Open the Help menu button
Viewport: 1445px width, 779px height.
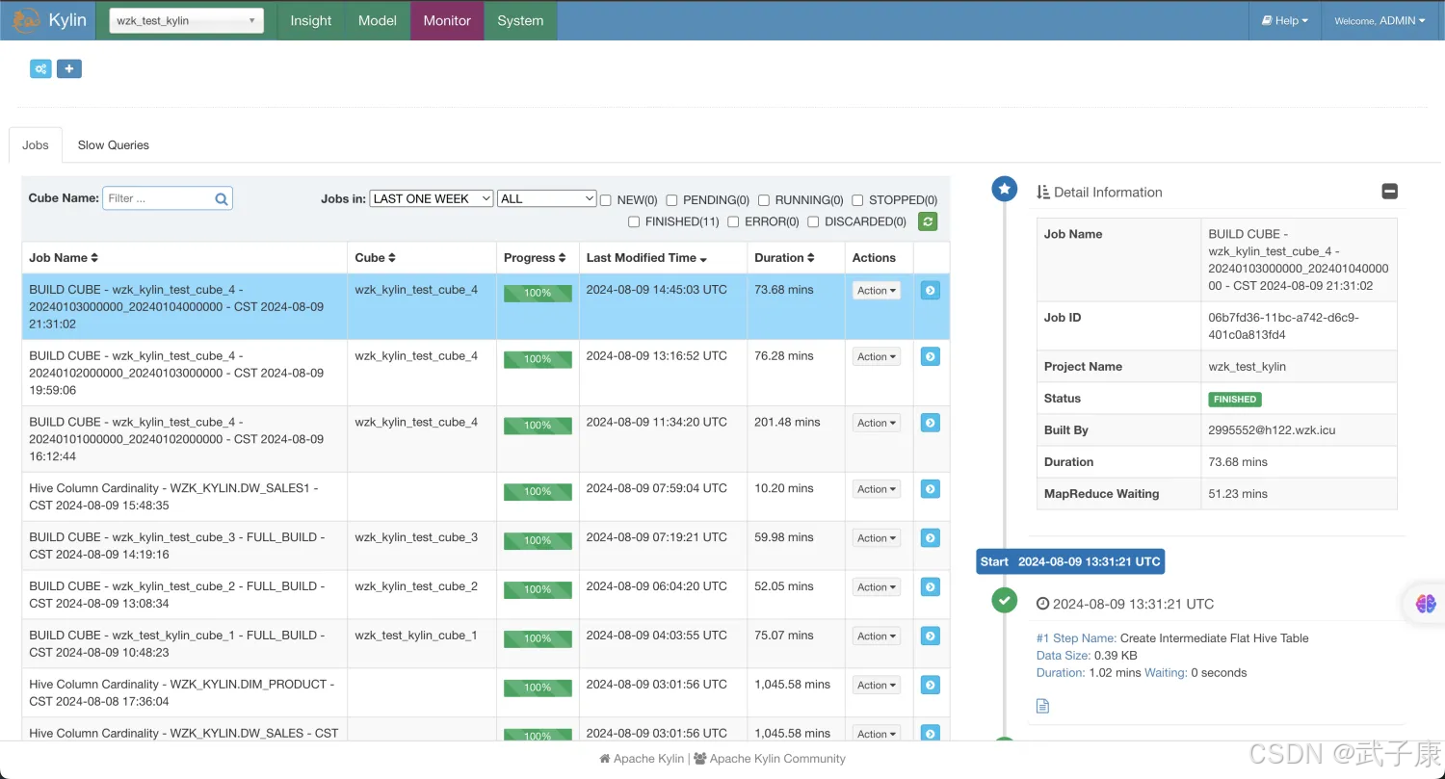(1285, 20)
